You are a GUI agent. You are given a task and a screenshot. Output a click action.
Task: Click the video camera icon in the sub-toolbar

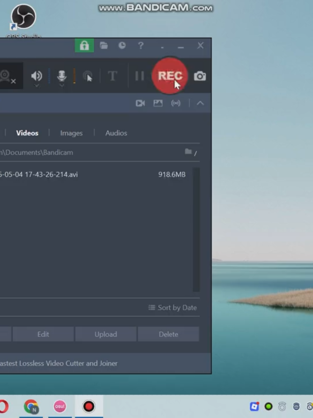coord(140,103)
